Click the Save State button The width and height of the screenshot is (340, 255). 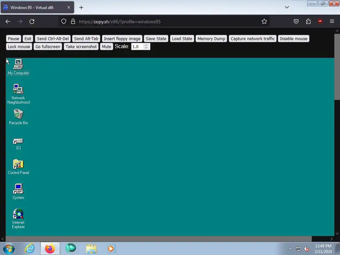156,39
